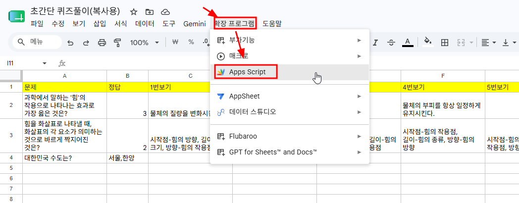Screen dimensions: 519x203
Task: Open the 데이터 menu
Action: [145, 23]
